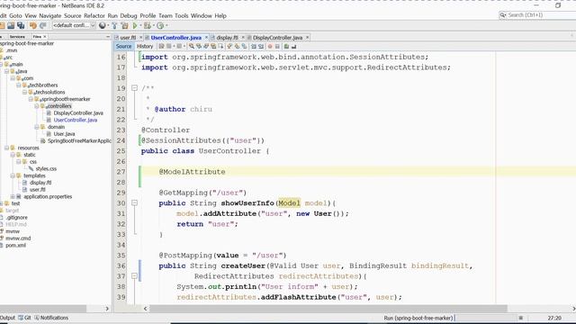Open the Run Project dropdown arrow
This screenshot has width=576, height=324.
(140, 25)
